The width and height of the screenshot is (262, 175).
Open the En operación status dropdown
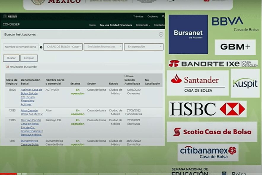coord(143,47)
